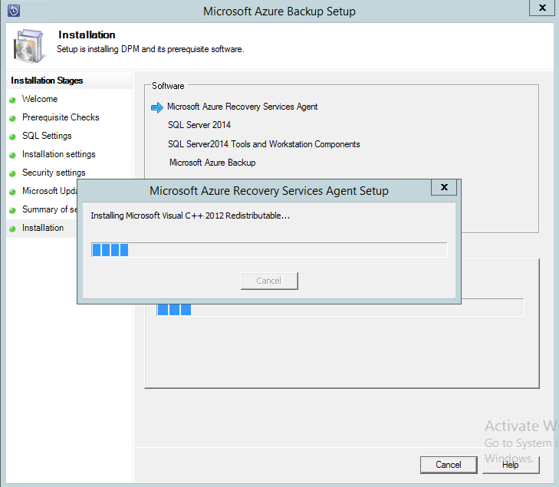This screenshot has width=559, height=487.
Task: Close the Recovery Services Agent Setup dialog
Action: point(444,188)
